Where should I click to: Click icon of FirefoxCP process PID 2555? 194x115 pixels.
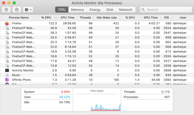7,56
